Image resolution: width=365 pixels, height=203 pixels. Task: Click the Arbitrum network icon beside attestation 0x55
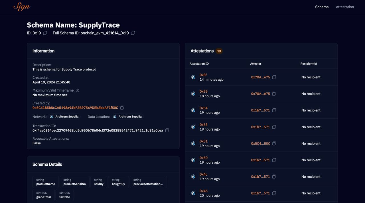(x=193, y=94)
